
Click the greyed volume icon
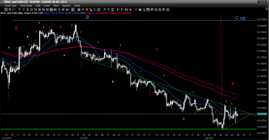pos(99,10)
